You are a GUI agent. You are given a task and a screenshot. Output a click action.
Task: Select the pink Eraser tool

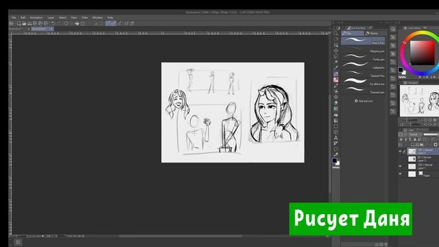pos(335,80)
